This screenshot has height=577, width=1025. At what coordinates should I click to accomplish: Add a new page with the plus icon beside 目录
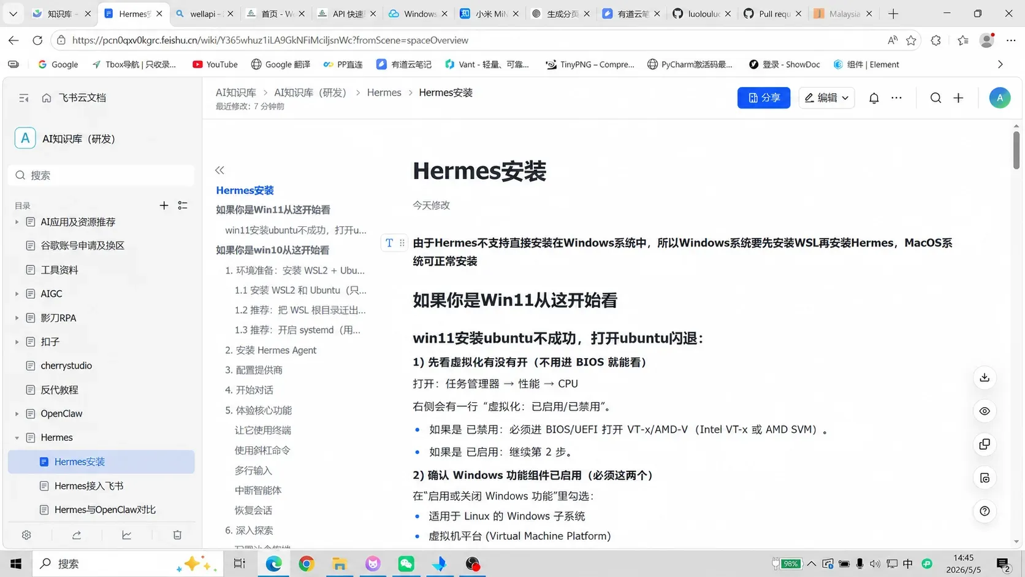click(x=164, y=205)
